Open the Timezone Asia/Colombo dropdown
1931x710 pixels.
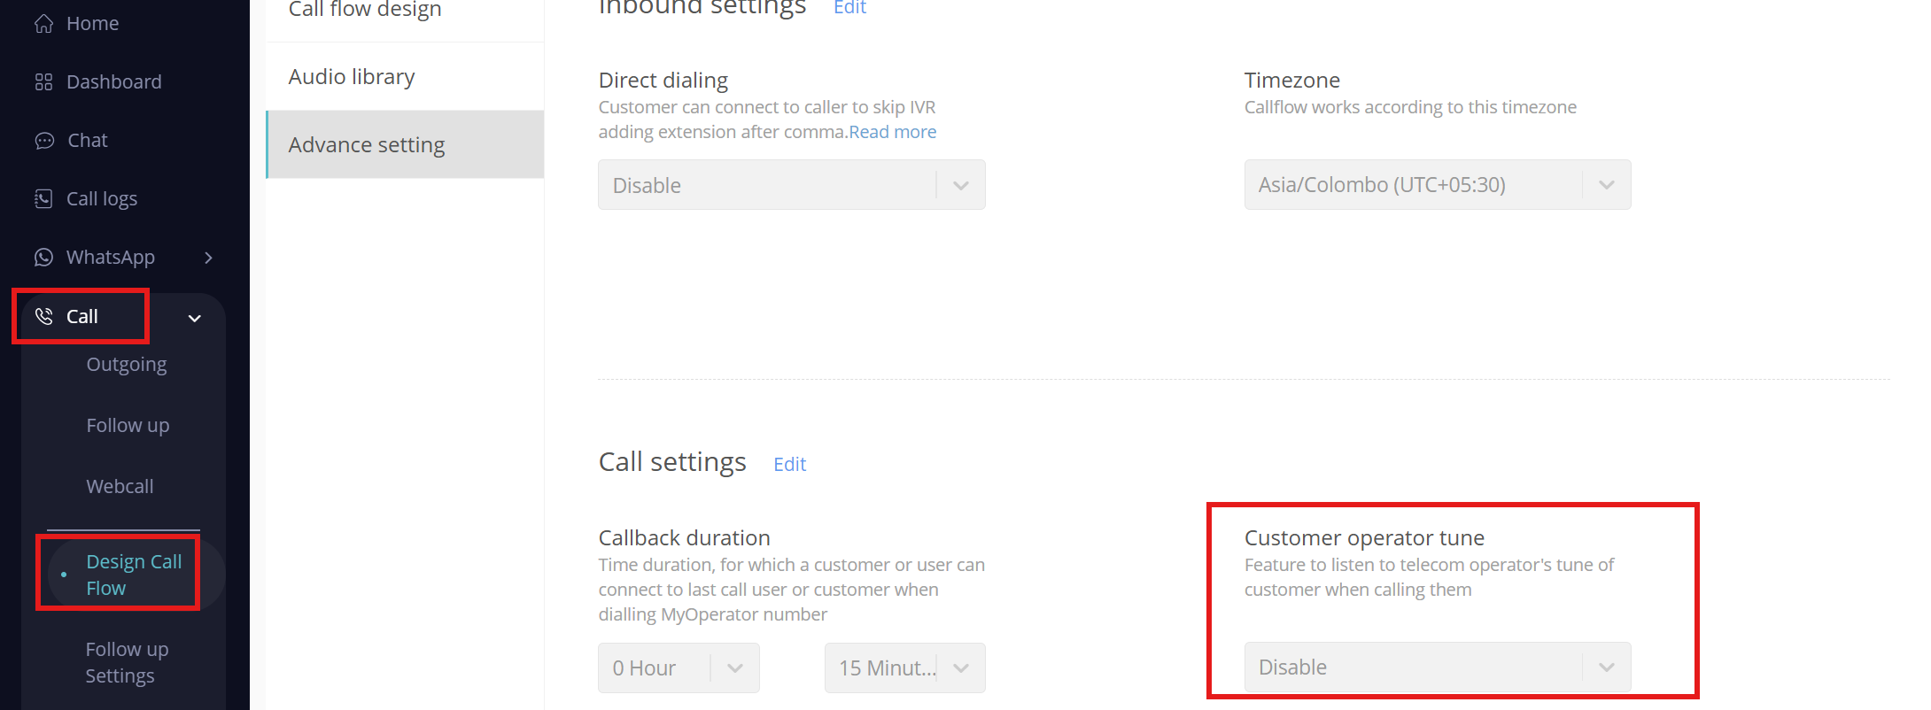[x=1437, y=185]
